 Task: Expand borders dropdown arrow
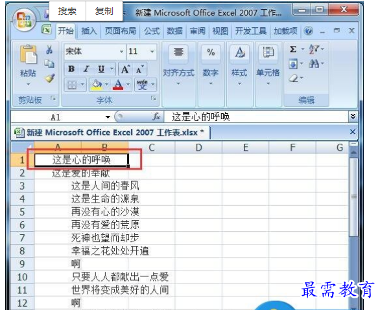pos(82,85)
